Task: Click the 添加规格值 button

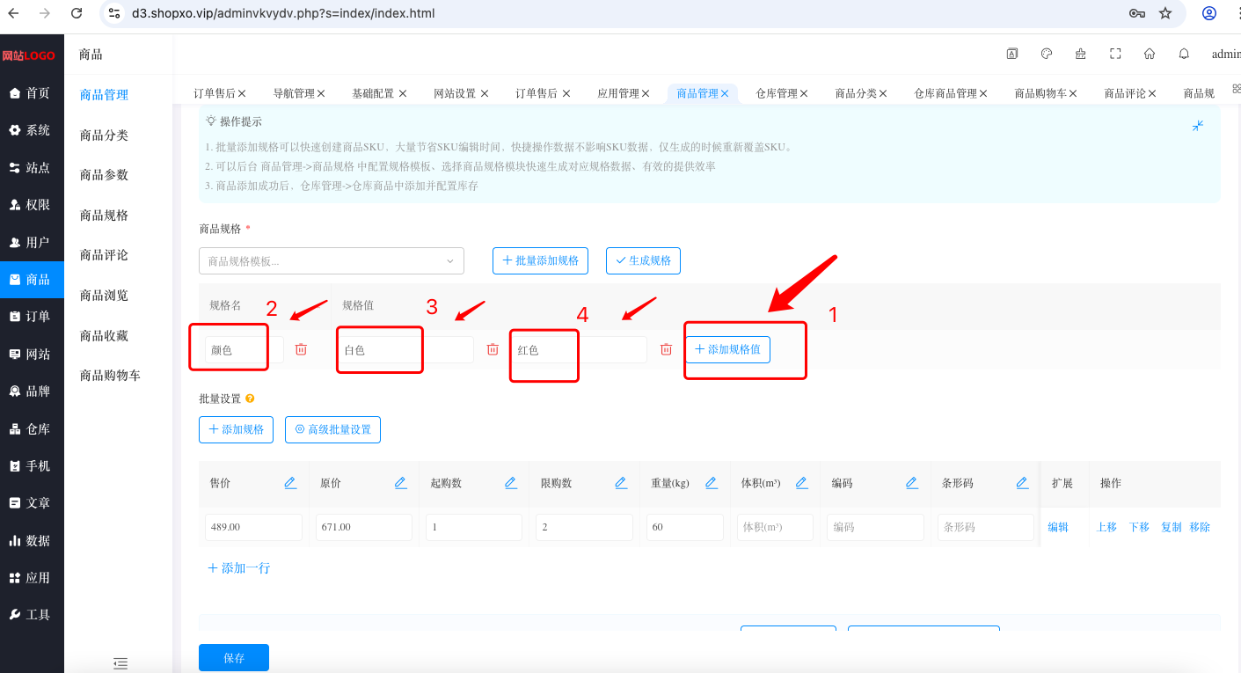Action: pyautogui.click(x=727, y=349)
